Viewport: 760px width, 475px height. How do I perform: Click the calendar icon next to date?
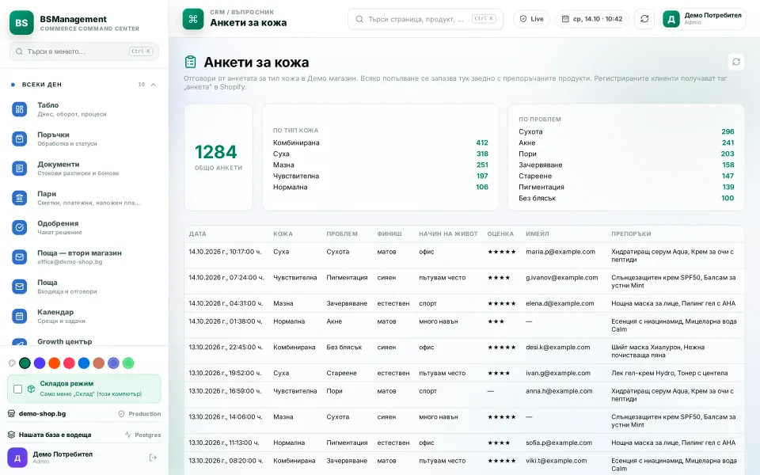[x=565, y=19]
